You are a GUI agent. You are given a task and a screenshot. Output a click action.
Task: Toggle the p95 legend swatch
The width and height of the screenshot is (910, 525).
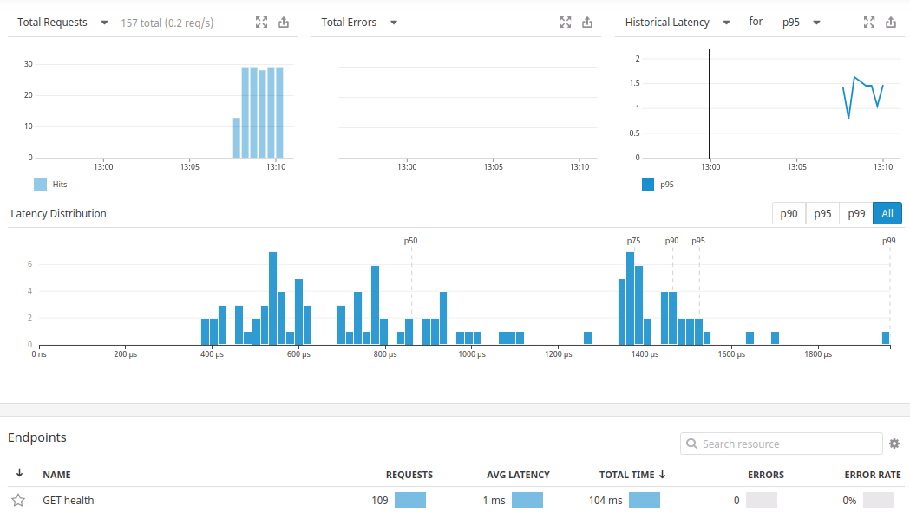tap(648, 185)
